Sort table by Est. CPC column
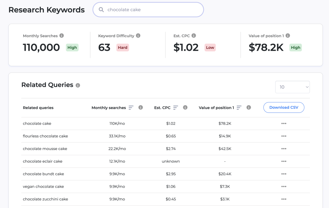The height and width of the screenshot is (208, 329). click(175, 108)
